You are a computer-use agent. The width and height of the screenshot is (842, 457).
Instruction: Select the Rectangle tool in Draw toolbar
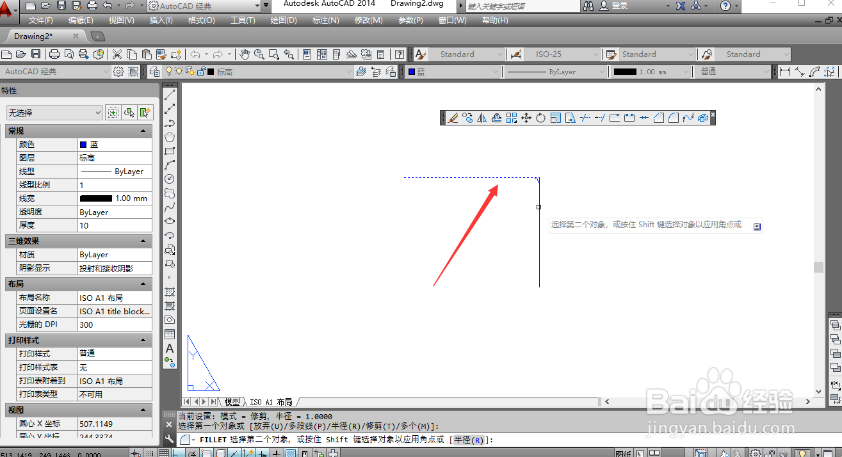170,151
